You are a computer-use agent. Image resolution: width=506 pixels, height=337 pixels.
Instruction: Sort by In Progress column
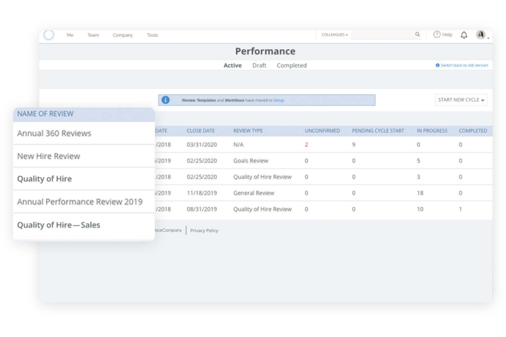pos(432,131)
